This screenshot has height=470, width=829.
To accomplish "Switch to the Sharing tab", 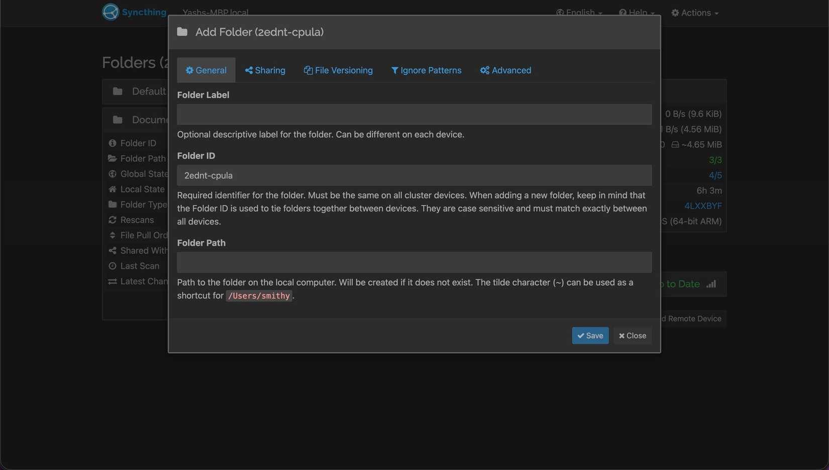I will tap(265, 70).
